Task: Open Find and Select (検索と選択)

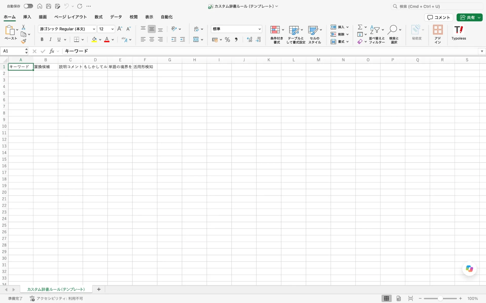Action: click(x=394, y=35)
